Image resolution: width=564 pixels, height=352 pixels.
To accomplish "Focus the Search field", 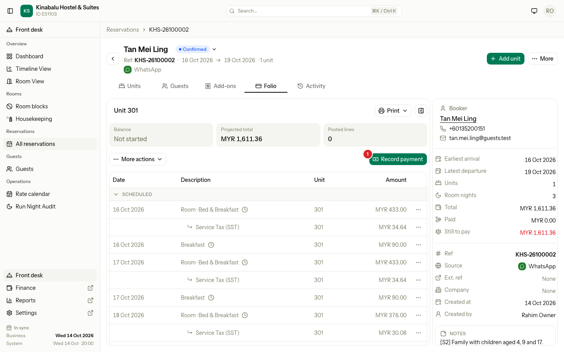I will tap(314, 11).
